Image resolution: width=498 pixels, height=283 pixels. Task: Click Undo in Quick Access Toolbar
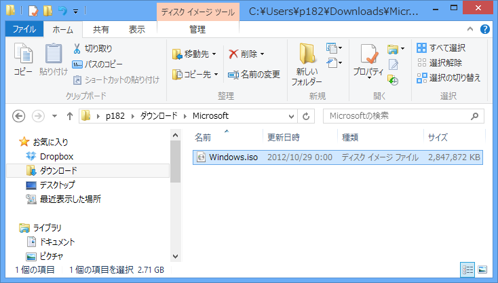62,11
